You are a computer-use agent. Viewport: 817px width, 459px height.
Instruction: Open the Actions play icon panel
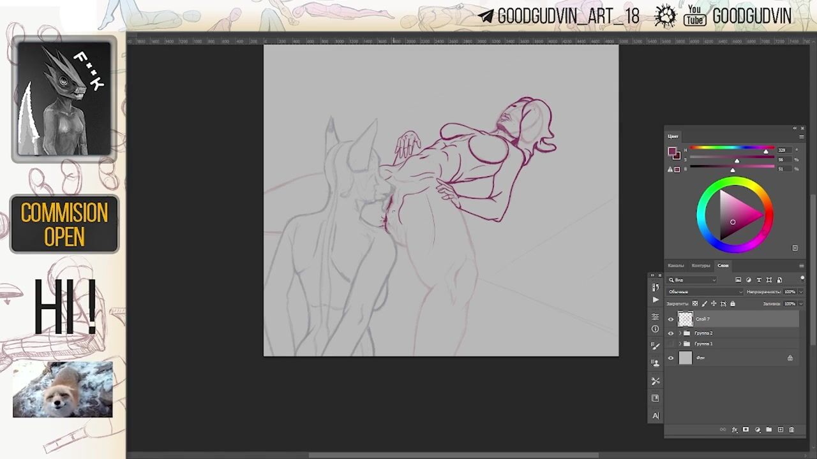[655, 300]
